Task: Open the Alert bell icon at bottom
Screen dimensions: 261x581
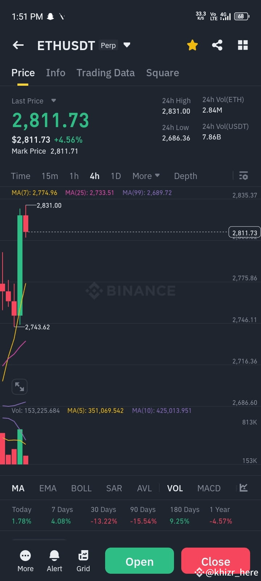Action: pyautogui.click(x=54, y=560)
